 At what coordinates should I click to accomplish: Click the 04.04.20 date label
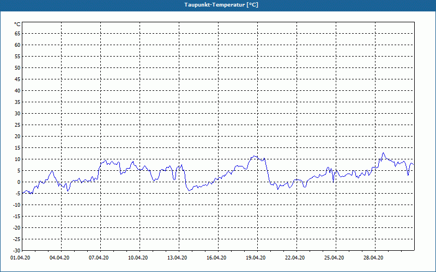(59, 258)
